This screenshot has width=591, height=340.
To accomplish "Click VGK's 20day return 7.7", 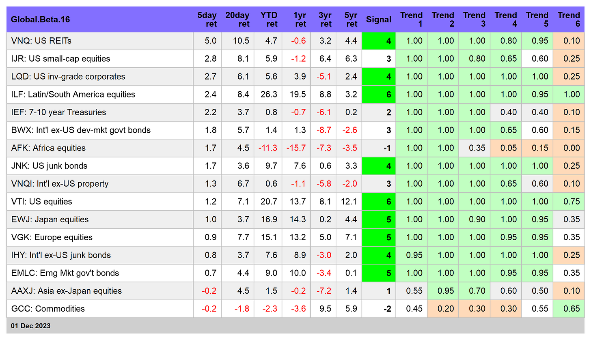I will point(244,237).
